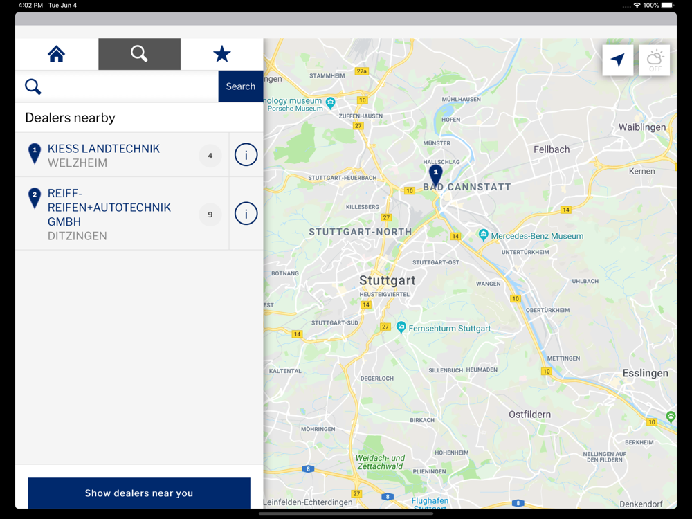692x519 pixels.
Task: Click the Waiblingen label on map
Action: click(x=642, y=127)
